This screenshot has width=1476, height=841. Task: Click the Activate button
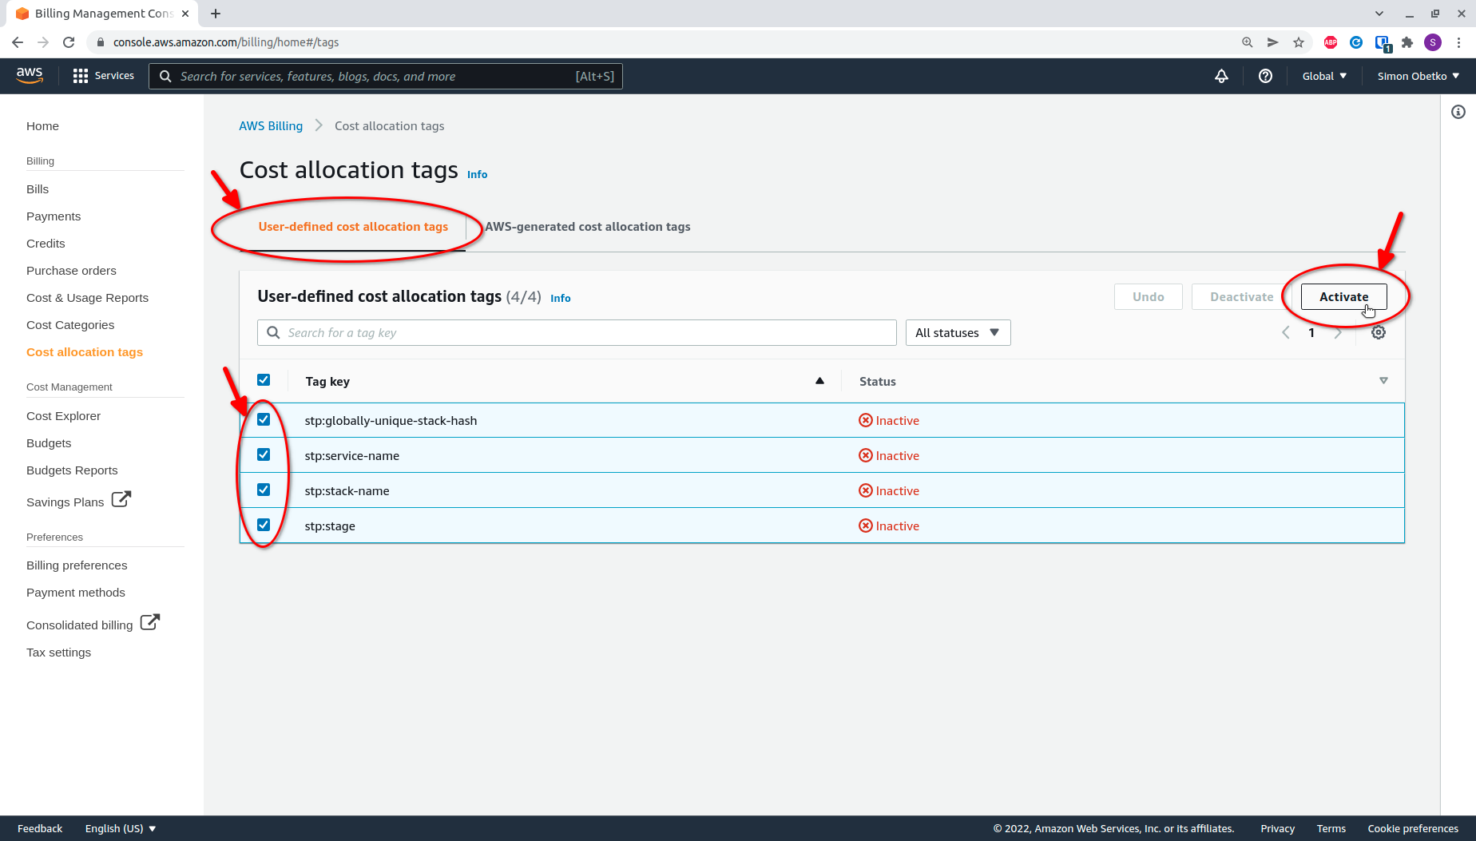1343,297
